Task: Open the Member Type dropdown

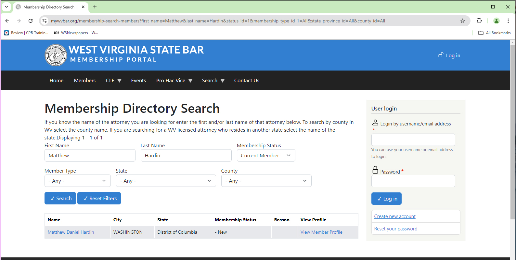Action: pos(78,181)
